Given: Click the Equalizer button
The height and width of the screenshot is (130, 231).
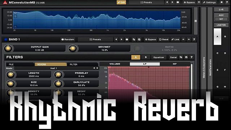Looking at the screenshot, I should [x=159, y=57].
